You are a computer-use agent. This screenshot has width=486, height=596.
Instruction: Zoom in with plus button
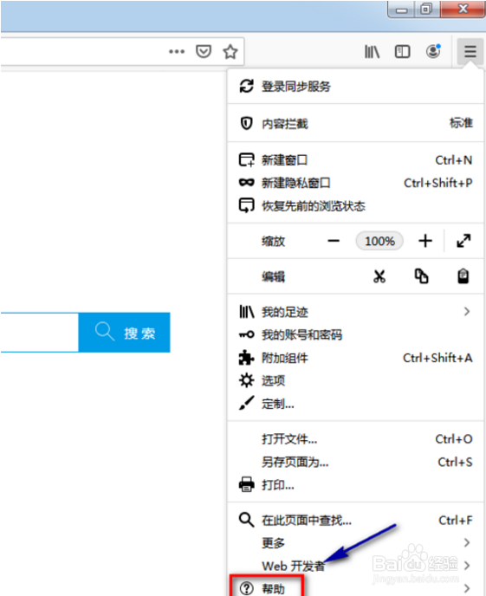425,241
